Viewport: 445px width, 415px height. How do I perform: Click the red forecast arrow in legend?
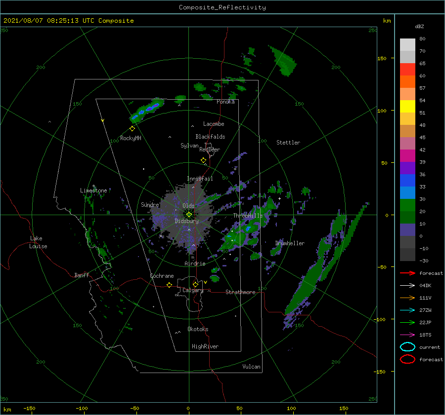pos(407,273)
